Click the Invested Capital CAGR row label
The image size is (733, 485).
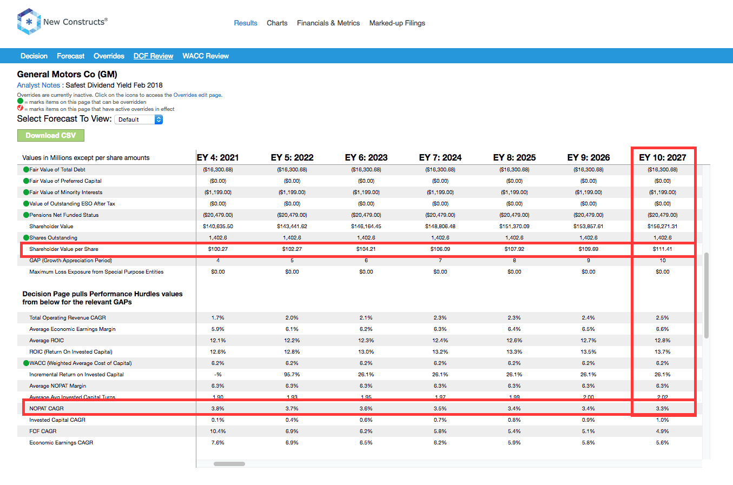click(x=57, y=420)
